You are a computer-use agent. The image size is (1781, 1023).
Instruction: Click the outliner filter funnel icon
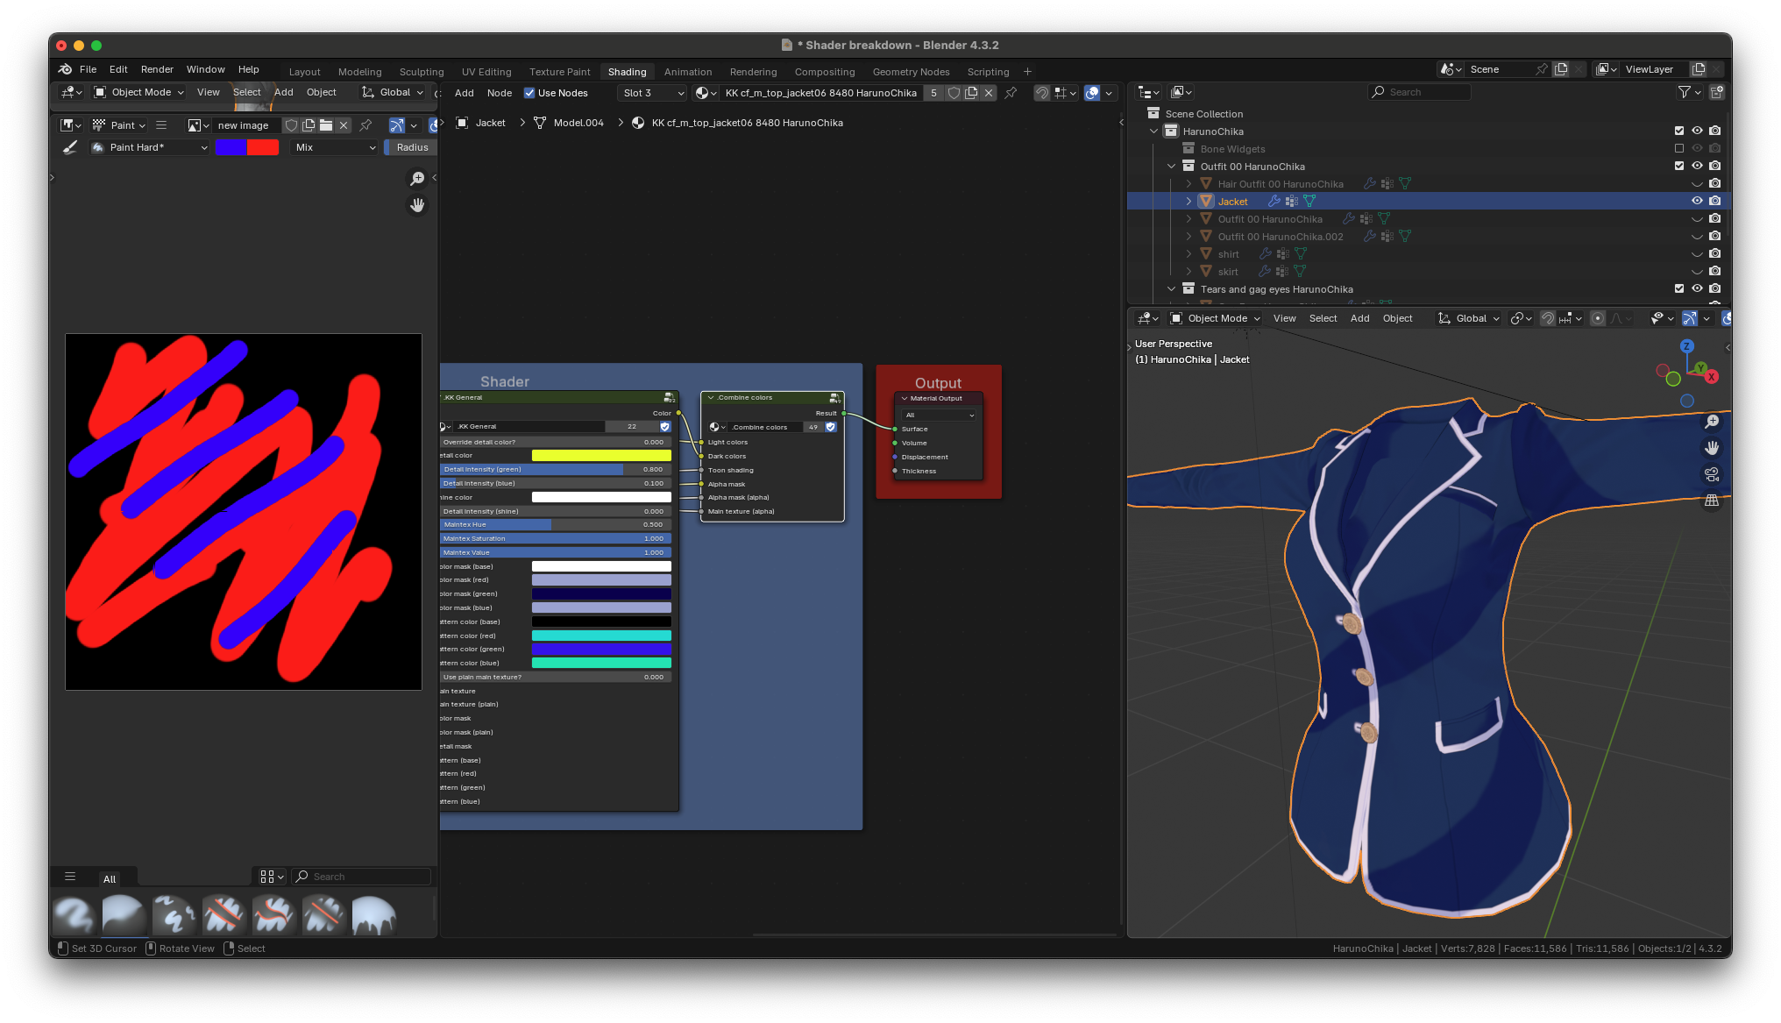point(1684,92)
